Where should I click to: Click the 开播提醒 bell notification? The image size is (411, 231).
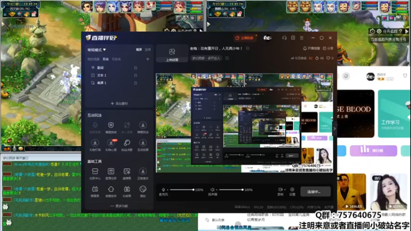(x=311, y=48)
